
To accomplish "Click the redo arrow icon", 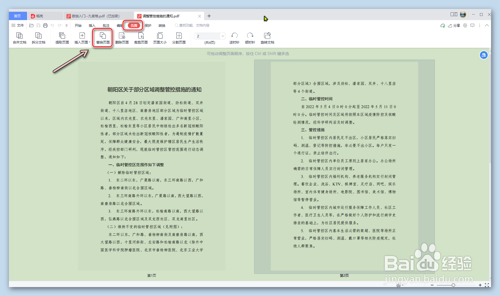I will [x=59, y=25].
